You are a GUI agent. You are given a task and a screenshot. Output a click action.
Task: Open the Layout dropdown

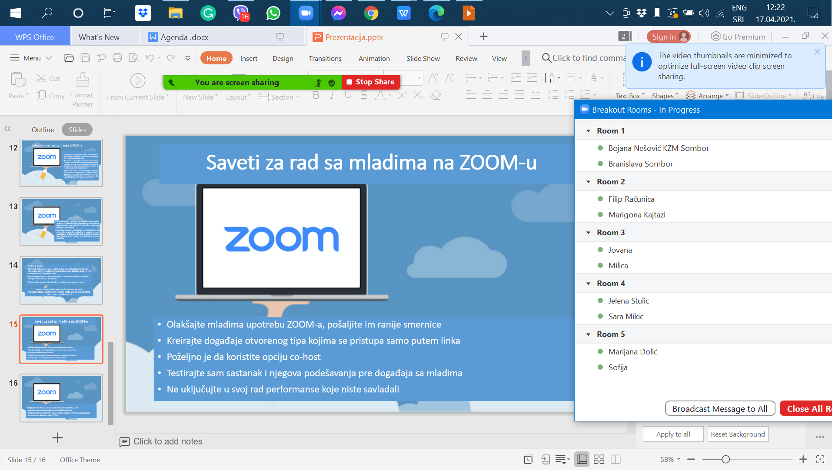(239, 97)
